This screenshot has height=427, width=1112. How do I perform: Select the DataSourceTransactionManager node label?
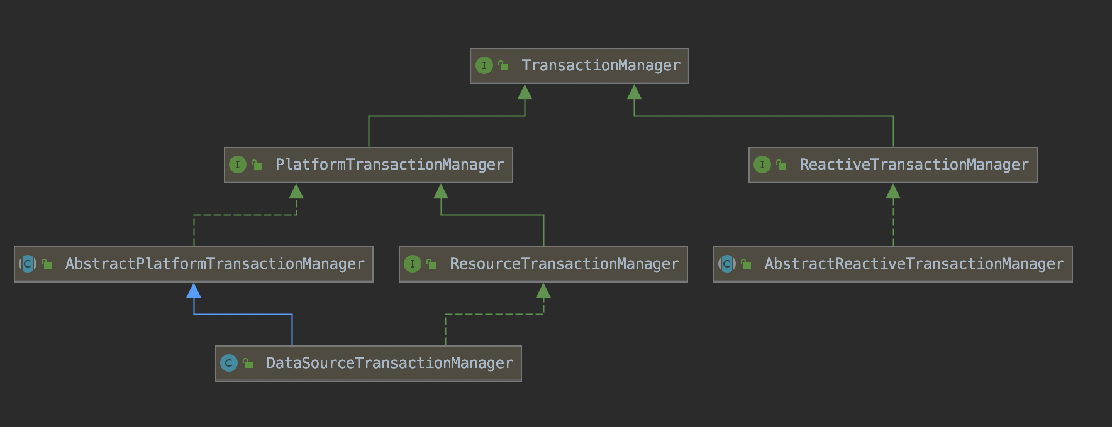[x=389, y=363]
